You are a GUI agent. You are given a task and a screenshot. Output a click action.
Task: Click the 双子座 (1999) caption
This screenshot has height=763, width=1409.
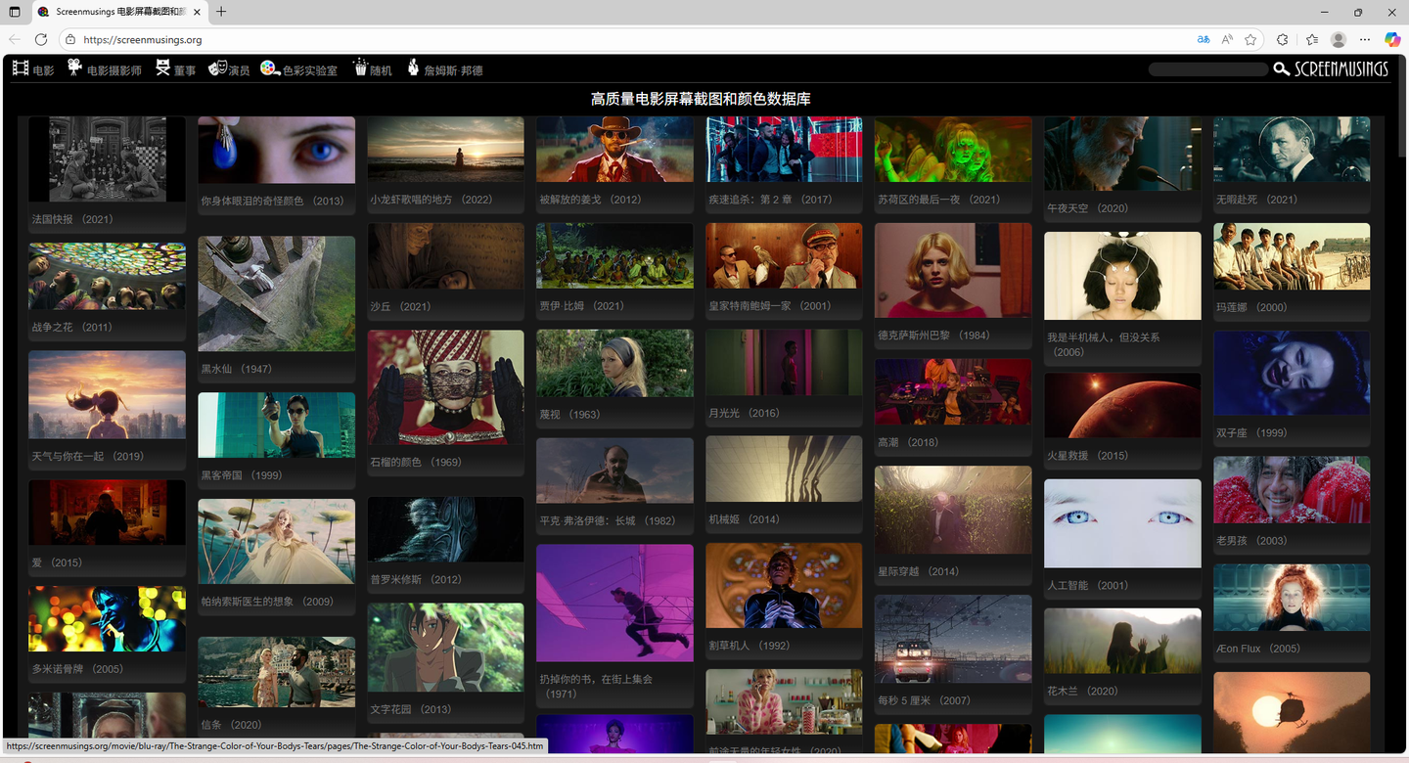(1251, 432)
